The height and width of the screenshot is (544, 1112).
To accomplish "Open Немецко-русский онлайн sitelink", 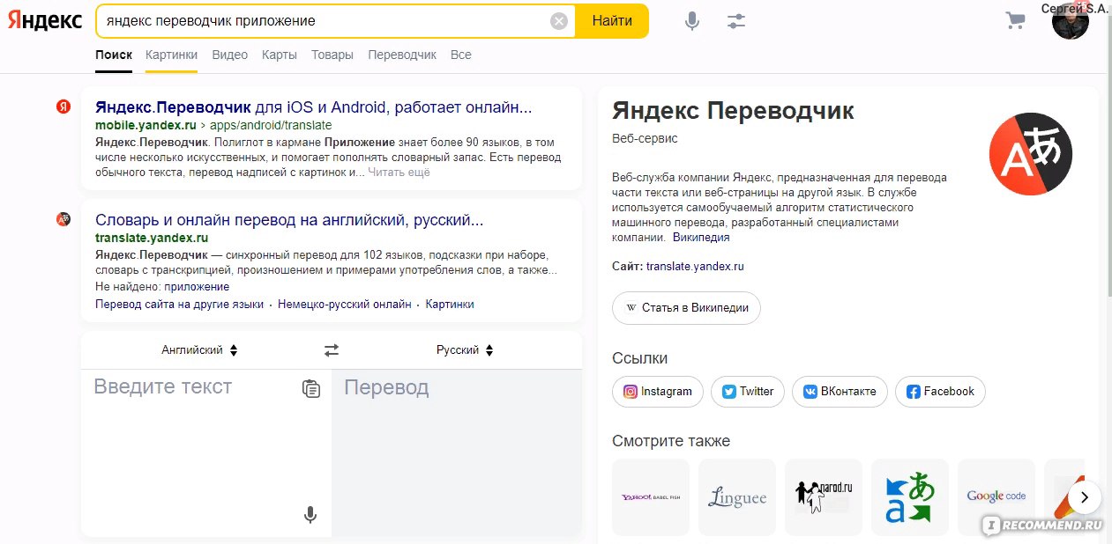I will [344, 305].
